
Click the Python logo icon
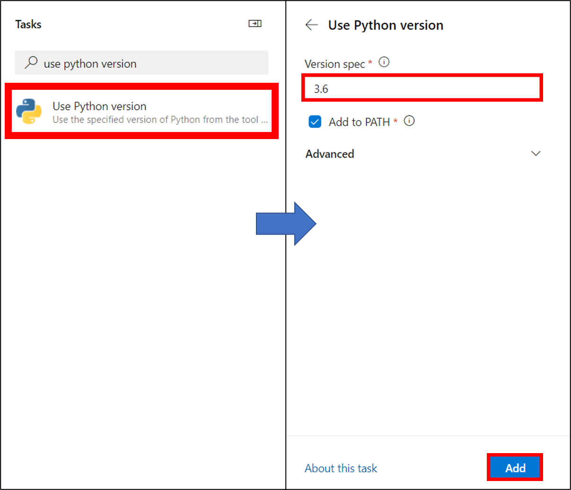pos(29,112)
